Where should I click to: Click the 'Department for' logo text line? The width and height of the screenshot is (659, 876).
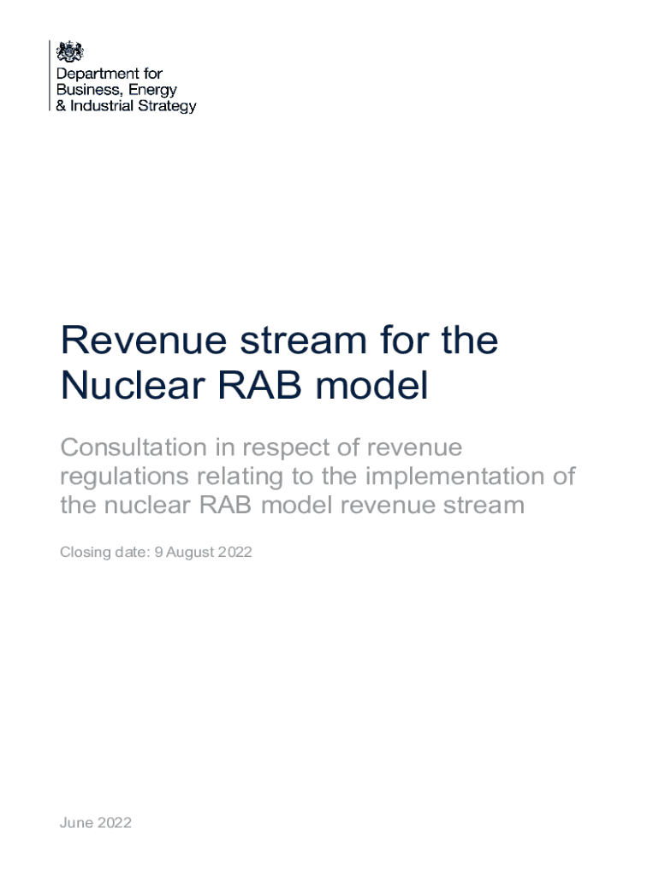[109, 74]
